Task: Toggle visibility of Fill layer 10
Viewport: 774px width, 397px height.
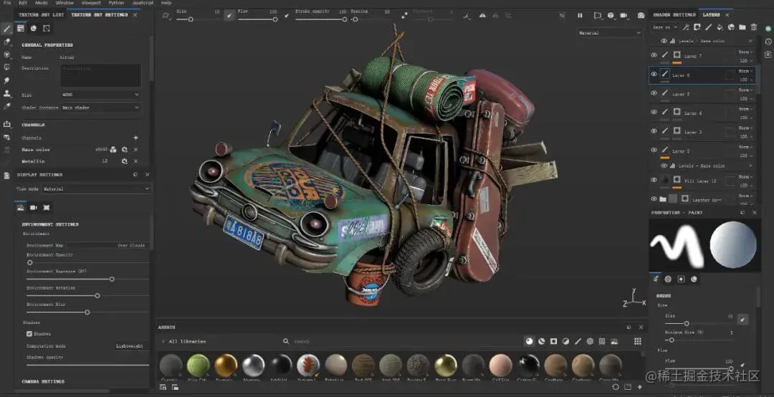Action: (x=654, y=180)
